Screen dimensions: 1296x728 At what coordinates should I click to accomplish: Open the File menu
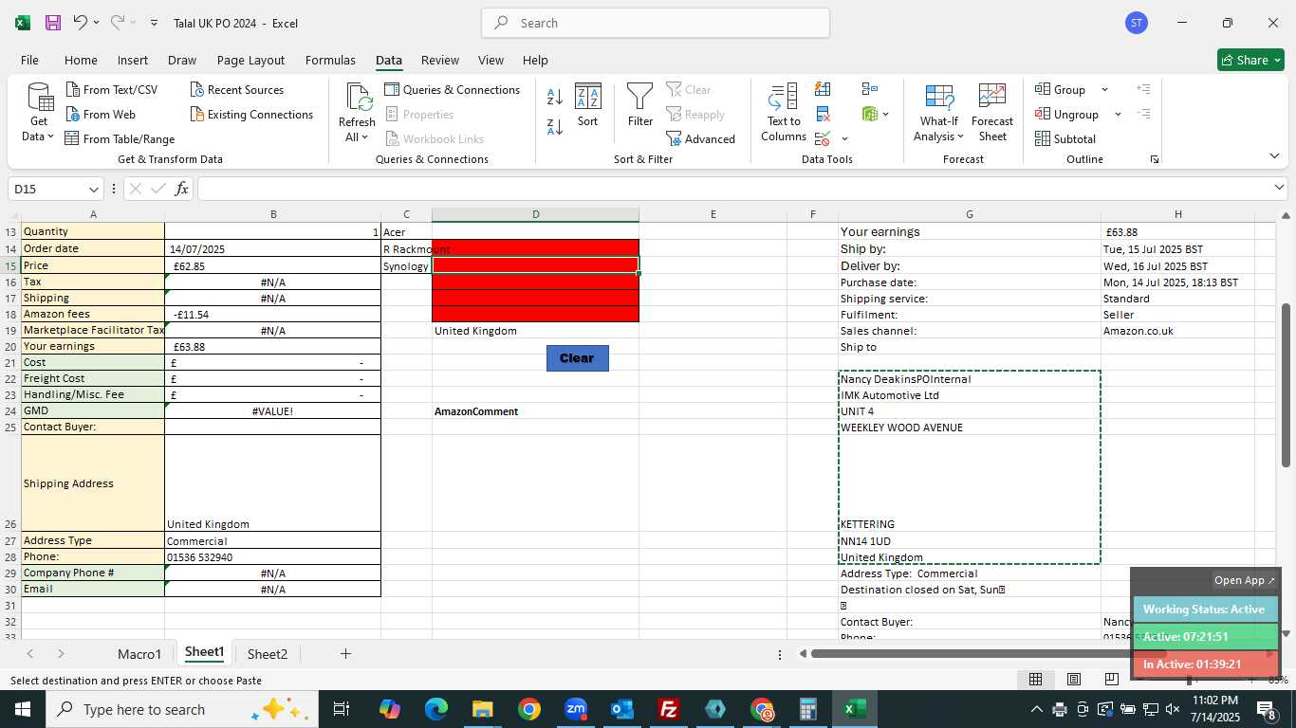coord(29,60)
